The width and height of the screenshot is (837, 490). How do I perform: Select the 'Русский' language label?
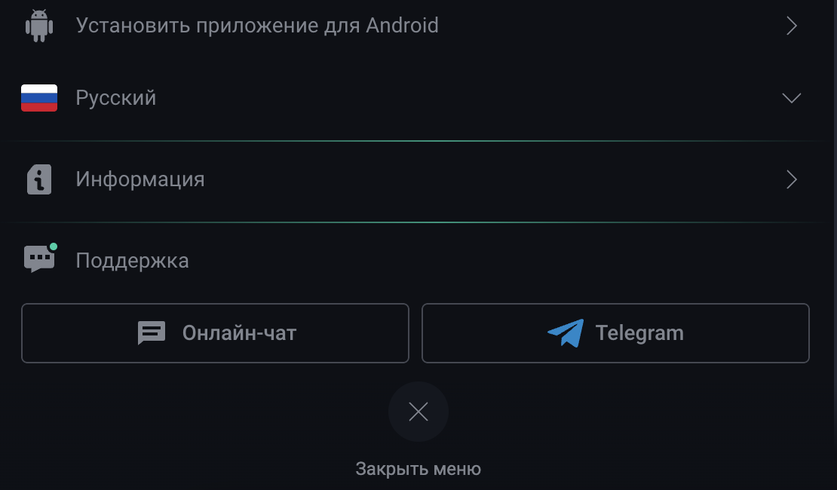116,98
